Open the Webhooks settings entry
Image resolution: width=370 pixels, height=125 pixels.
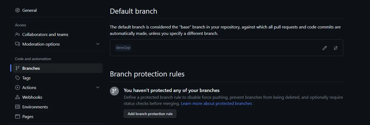coord(32,97)
